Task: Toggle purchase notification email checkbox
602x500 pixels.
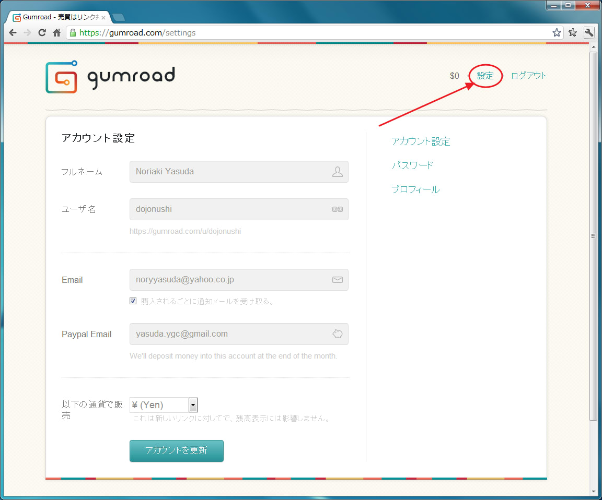Action: (133, 301)
